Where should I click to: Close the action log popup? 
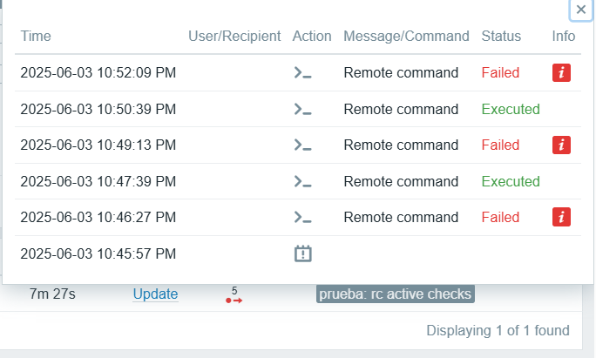tap(581, 10)
